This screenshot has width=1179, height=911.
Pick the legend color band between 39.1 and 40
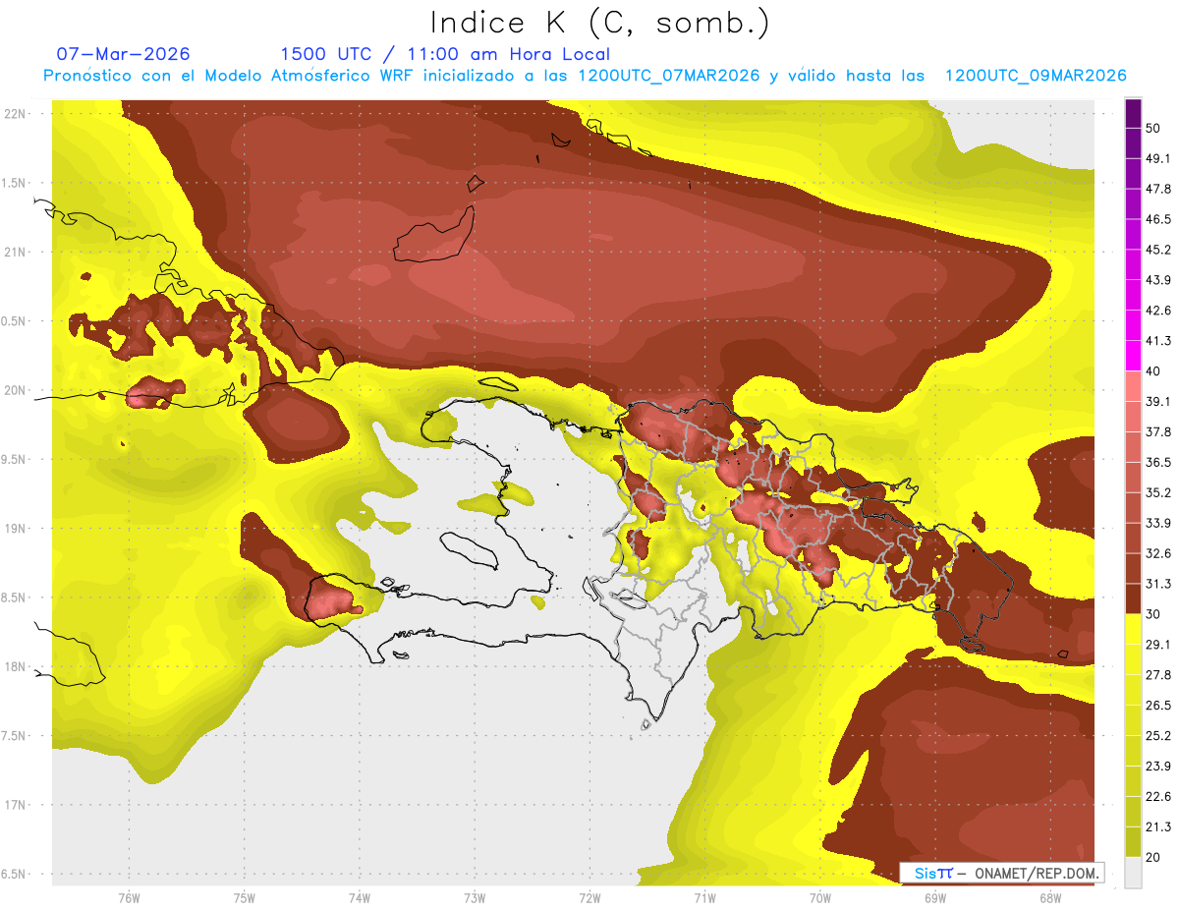point(1133,386)
